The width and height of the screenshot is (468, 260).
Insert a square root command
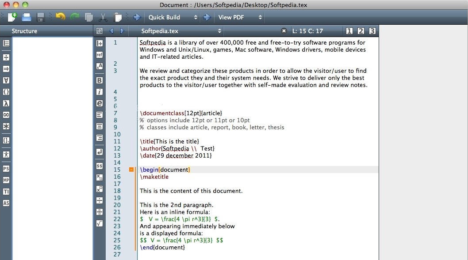pos(99,223)
